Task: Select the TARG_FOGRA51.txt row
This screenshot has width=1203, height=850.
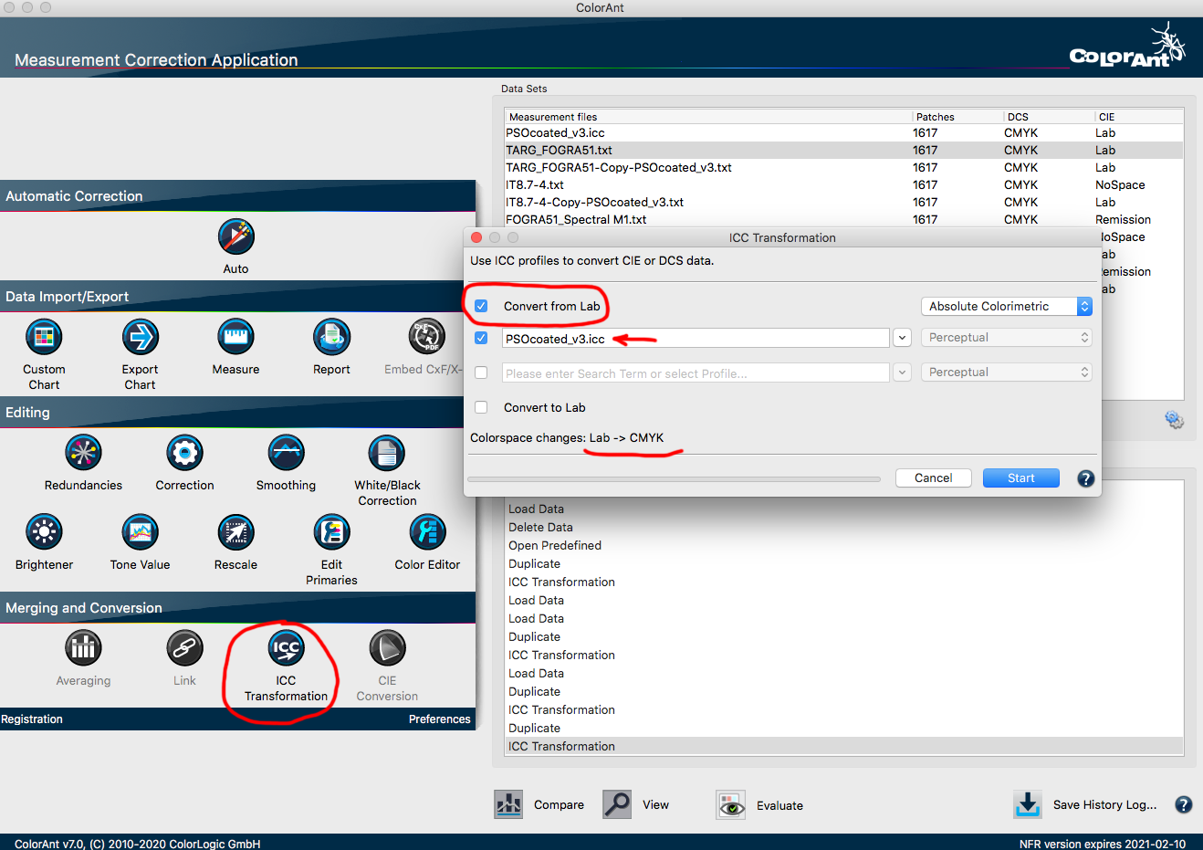Action: pos(843,151)
